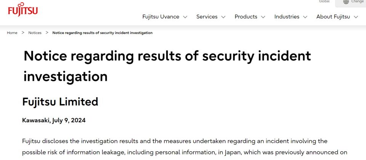Image resolution: width=366 pixels, height=160 pixels.
Task: Click the breadcrumb arrow after Home
Action: tap(23, 33)
